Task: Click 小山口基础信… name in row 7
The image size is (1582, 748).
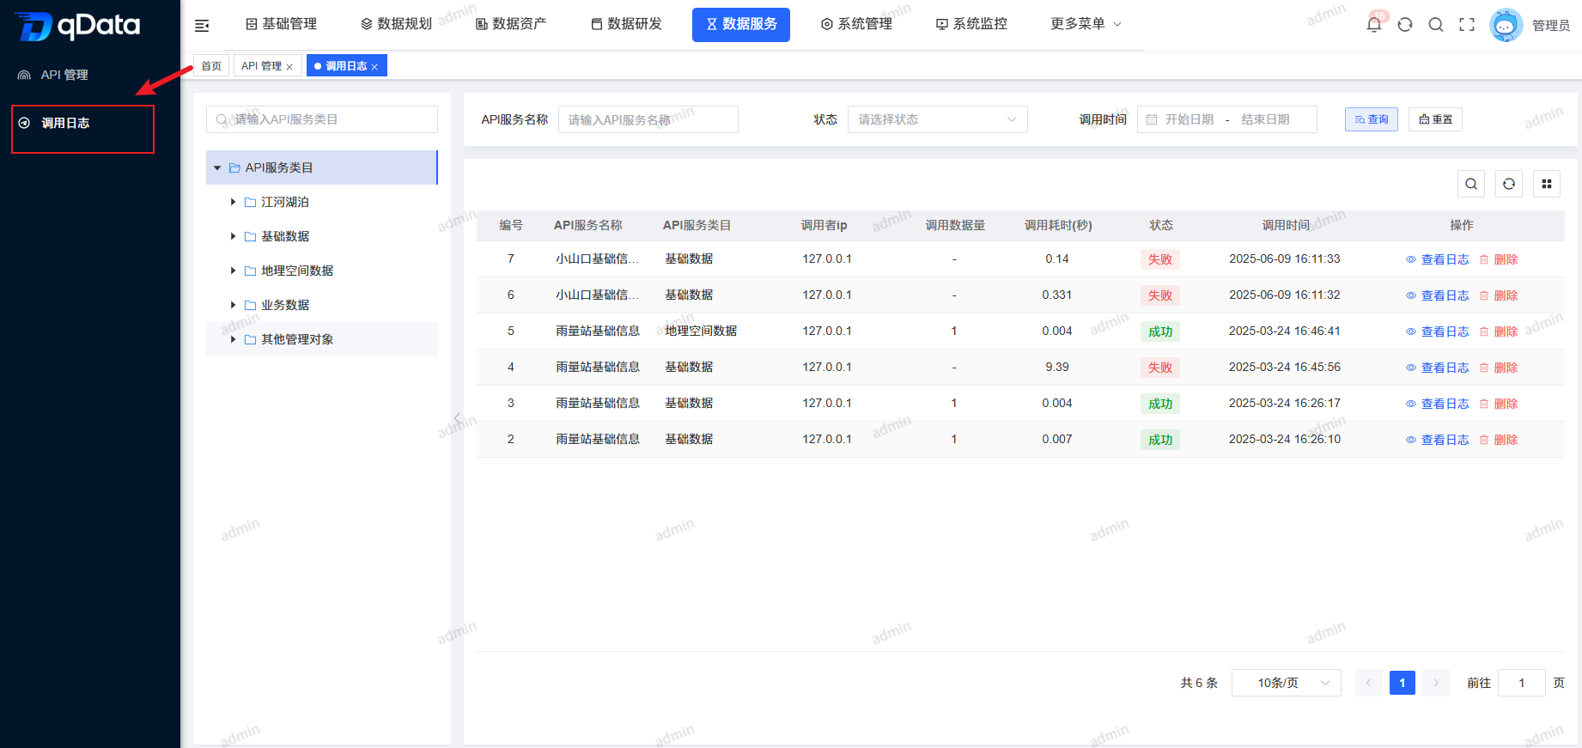Action: coord(597,258)
